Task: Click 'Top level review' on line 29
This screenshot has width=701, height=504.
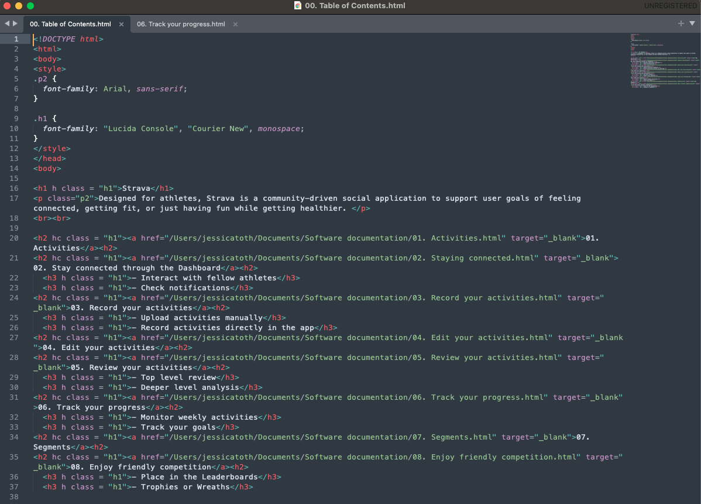Action: pyautogui.click(x=178, y=378)
